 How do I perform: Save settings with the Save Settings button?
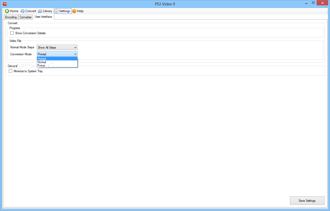pyautogui.click(x=307, y=201)
